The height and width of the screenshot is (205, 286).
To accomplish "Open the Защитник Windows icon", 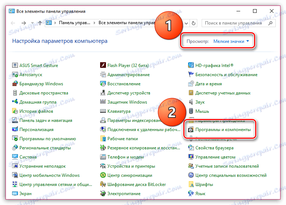I will click(x=103, y=102).
